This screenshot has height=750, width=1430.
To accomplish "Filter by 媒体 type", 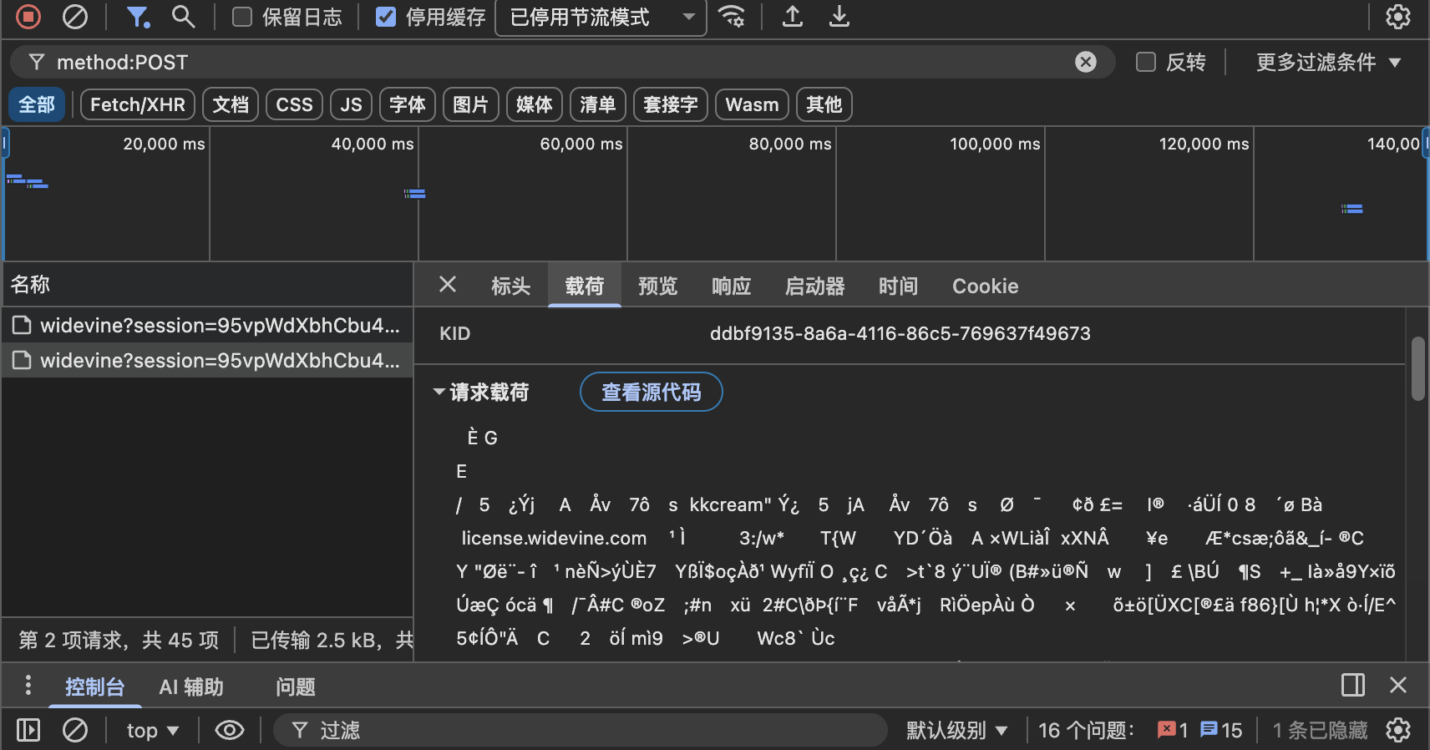I will click(535, 104).
